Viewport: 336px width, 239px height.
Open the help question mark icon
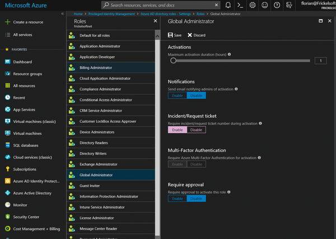point(277,5)
